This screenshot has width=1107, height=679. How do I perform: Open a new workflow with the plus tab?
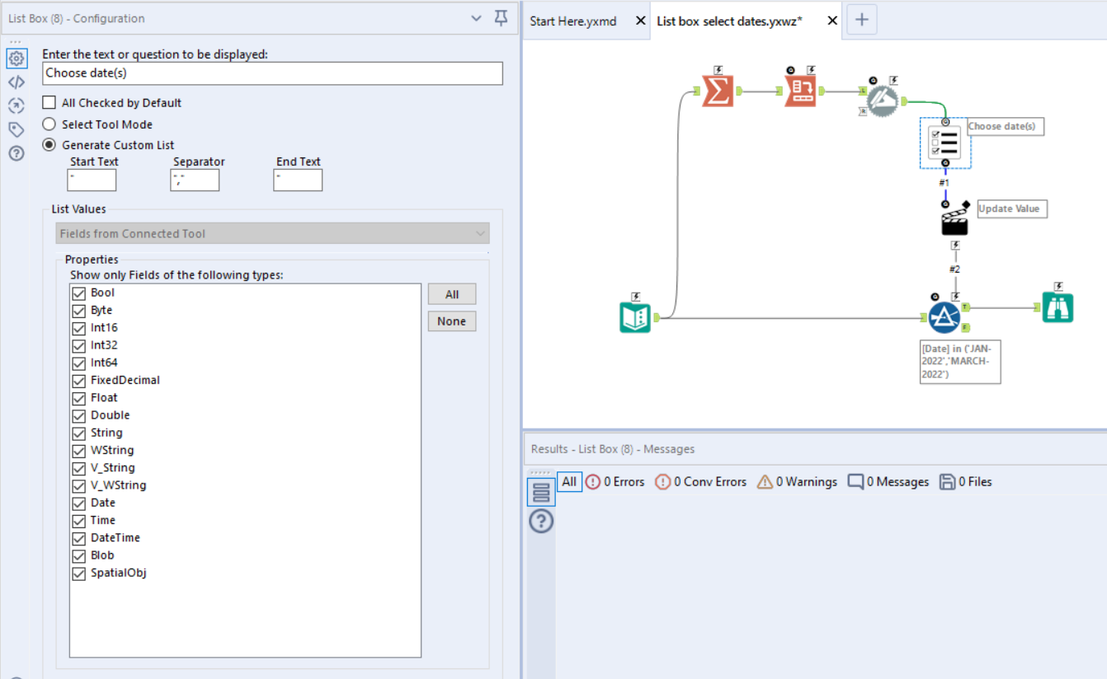(x=861, y=19)
